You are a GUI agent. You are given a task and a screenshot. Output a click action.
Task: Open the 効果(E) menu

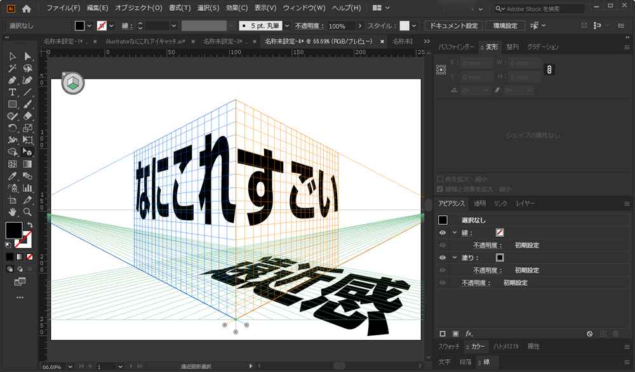coord(237,8)
